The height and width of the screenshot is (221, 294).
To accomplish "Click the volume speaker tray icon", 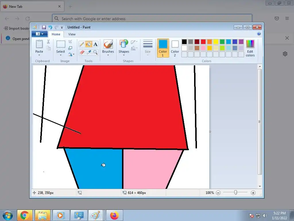I will (x=265, y=216).
